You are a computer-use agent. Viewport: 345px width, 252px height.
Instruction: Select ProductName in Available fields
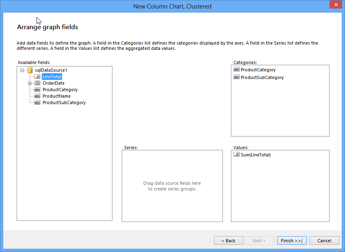[56, 96]
